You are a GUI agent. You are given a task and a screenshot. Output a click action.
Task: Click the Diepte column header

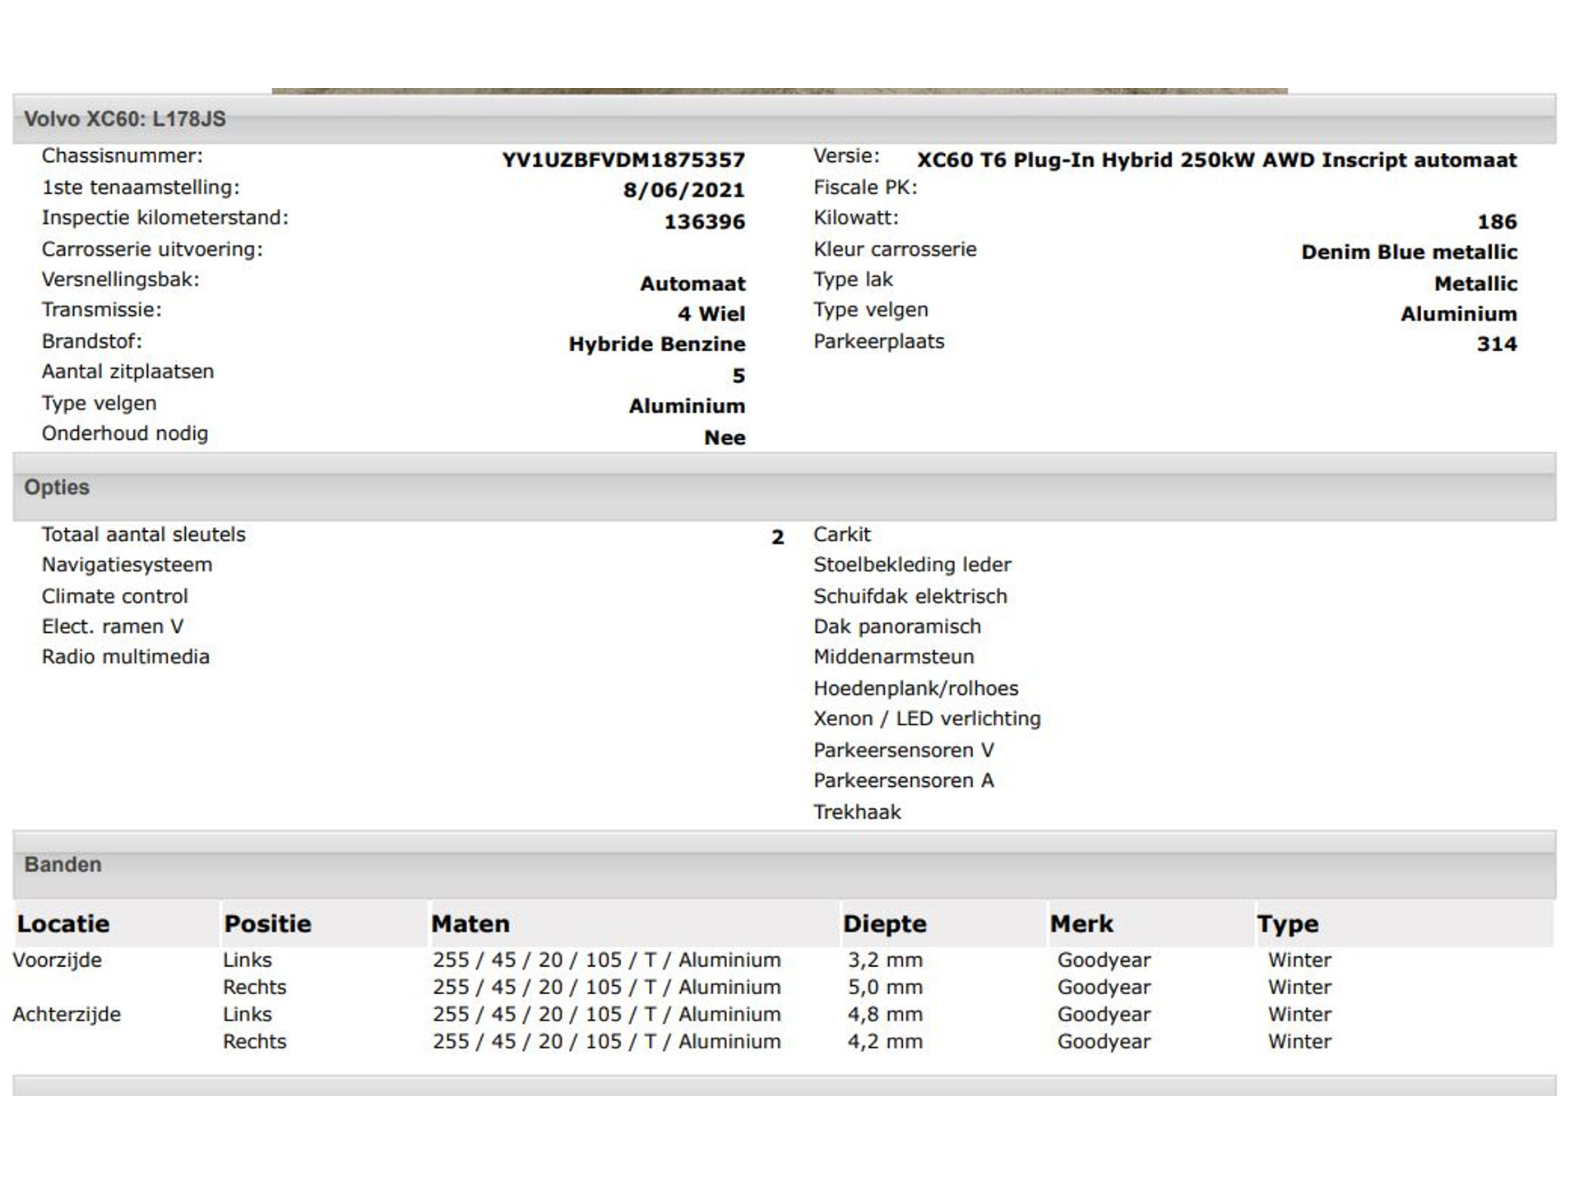pos(885,924)
